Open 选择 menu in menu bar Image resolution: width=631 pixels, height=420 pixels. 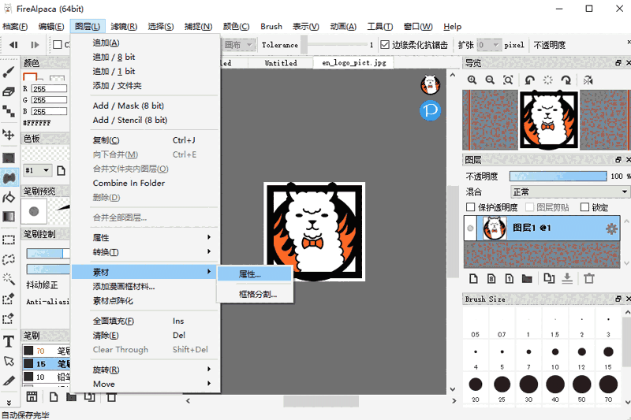161,27
